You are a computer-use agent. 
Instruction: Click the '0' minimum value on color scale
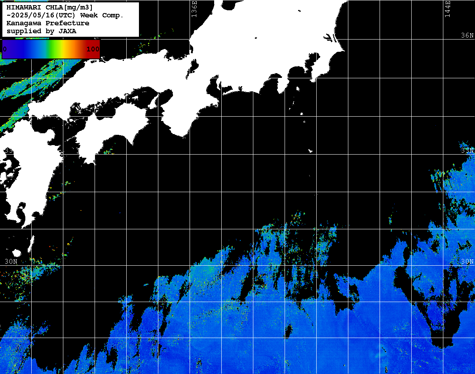(4, 49)
